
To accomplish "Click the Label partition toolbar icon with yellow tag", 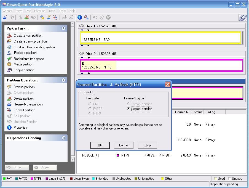I will 42,17.
